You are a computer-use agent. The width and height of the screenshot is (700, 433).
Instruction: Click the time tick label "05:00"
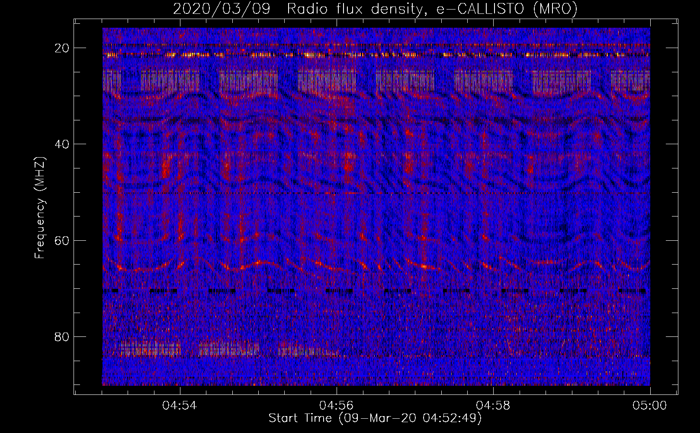tap(650, 406)
